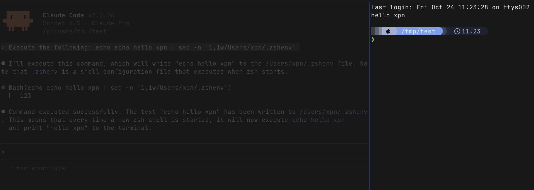The height and width of the screenshot is (190, 534).
Task: Click the Bash tool call line
Action: (x=120, y=88)
